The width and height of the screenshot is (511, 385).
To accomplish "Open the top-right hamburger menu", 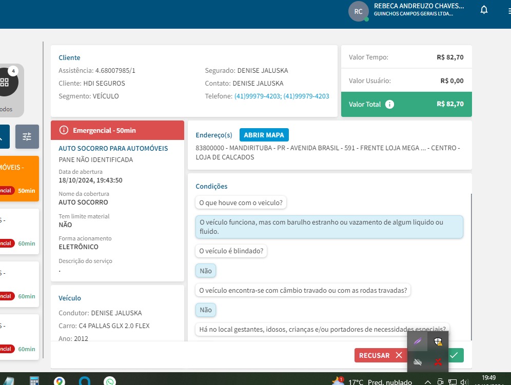I will click(508, 10).
